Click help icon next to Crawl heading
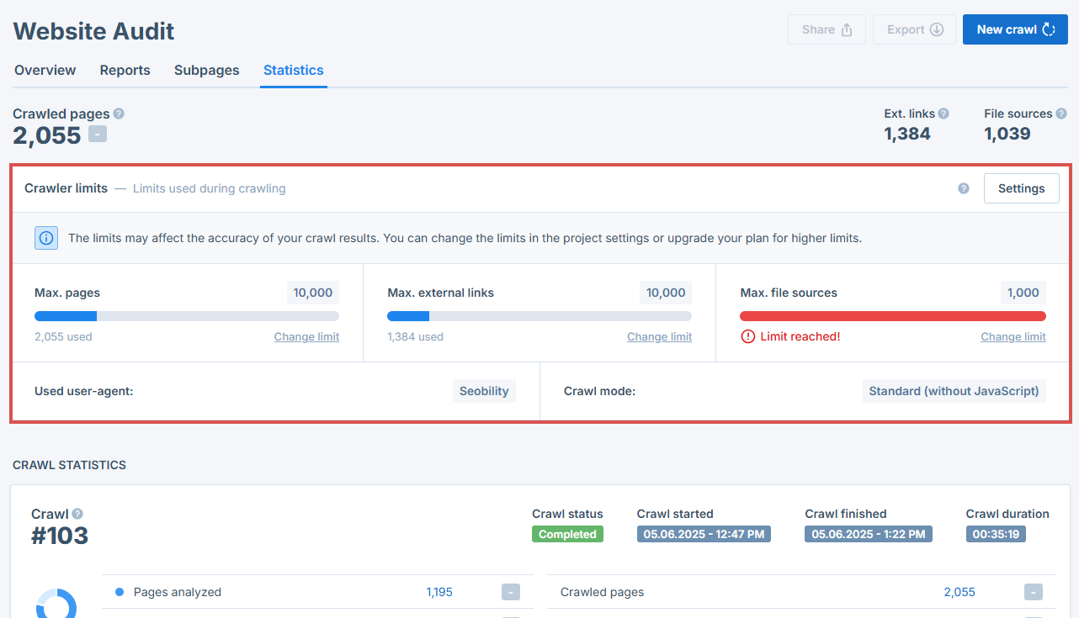The image size is (1079, 618). tap(77, 514)
